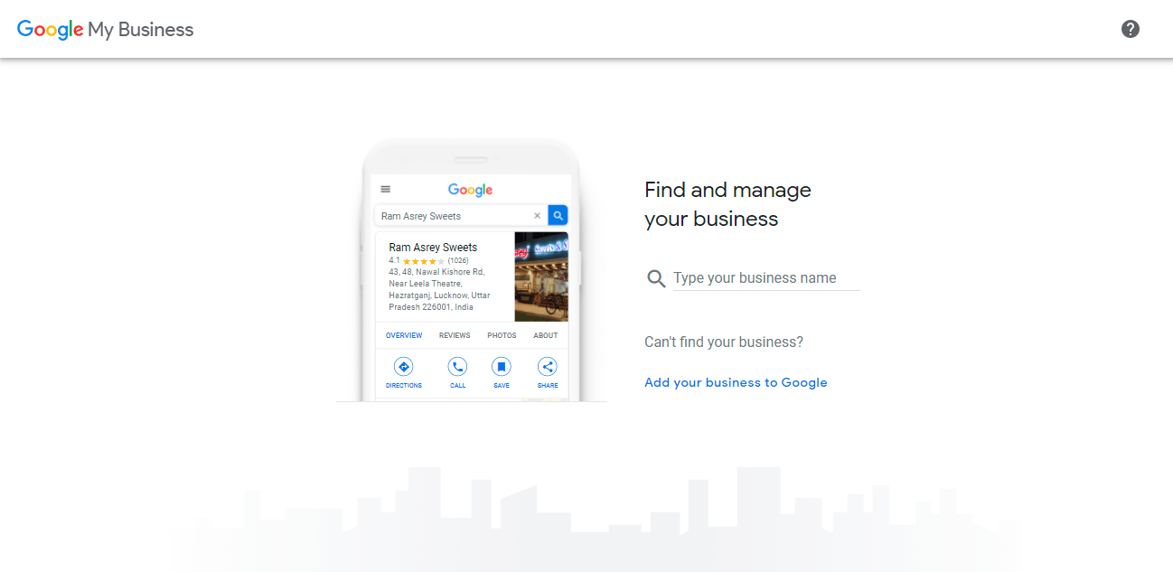Screen dimensions: 1173x572
Task: Click the Directions icon
Action: 404,367
